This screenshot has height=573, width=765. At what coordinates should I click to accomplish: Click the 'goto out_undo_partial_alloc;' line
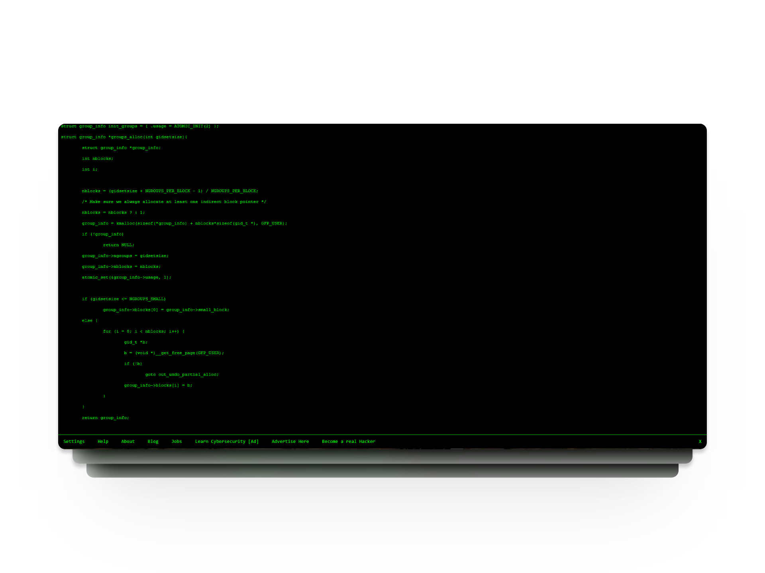coord(182,374)
